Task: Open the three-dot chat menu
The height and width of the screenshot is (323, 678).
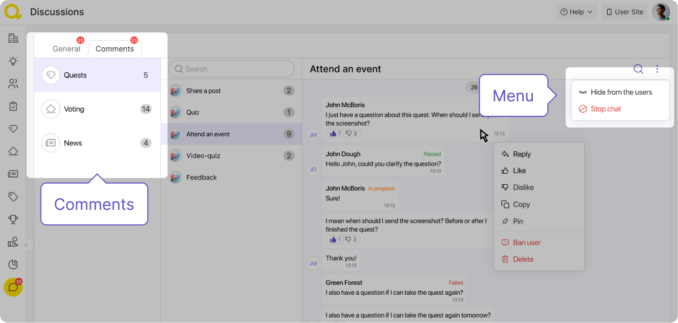Action: (657, 69)
